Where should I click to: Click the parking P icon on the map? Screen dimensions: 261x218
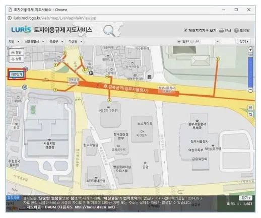pos(145,163)
